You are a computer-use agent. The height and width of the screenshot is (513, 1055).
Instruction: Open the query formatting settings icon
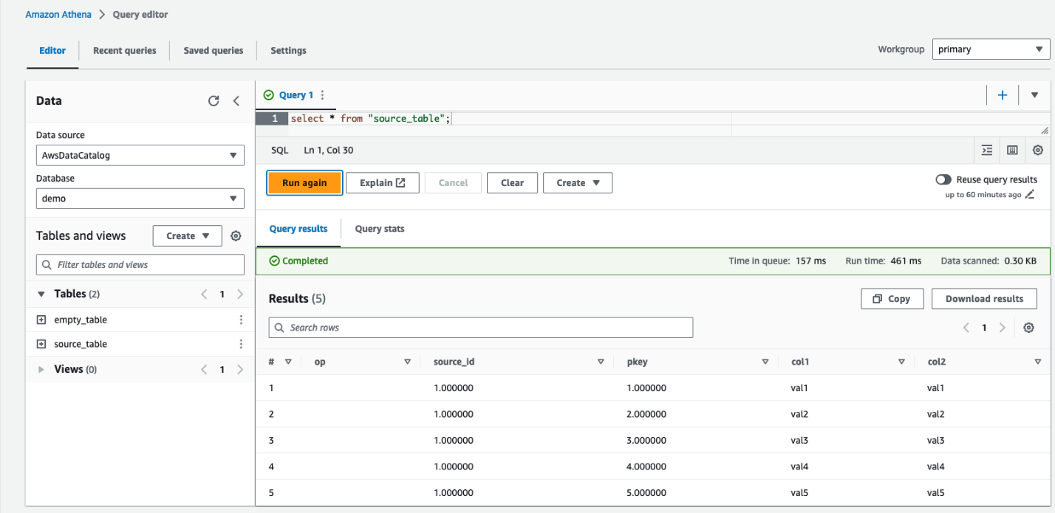coord(986,150)
